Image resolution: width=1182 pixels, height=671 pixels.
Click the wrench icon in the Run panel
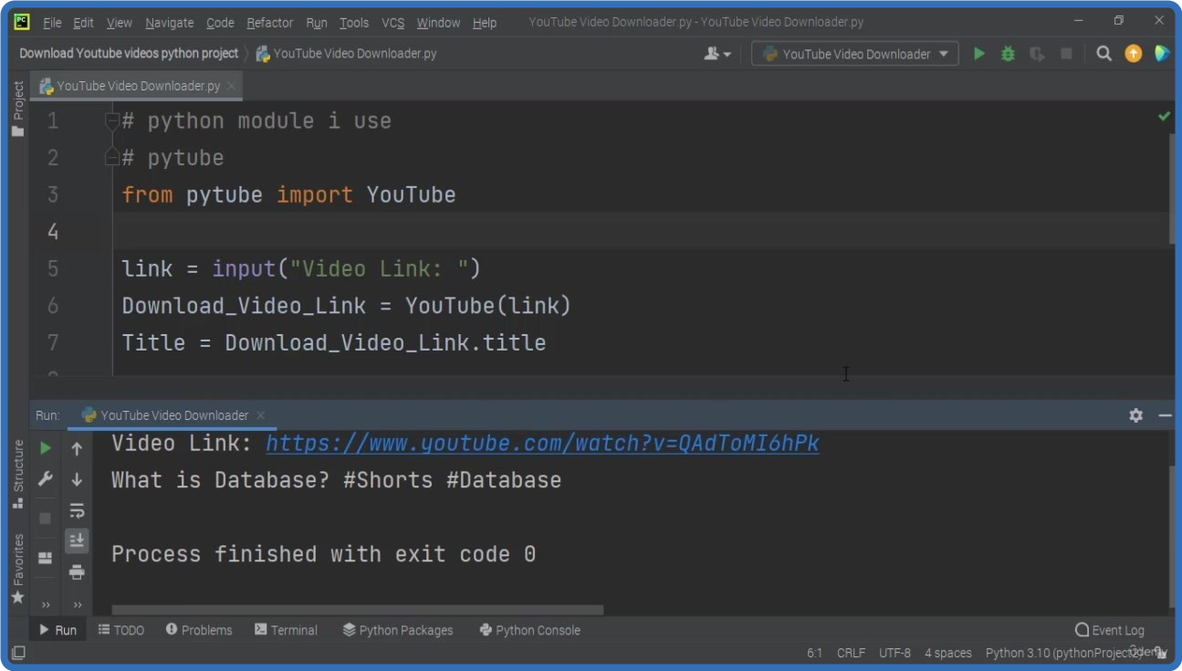[x=45, y=478]
